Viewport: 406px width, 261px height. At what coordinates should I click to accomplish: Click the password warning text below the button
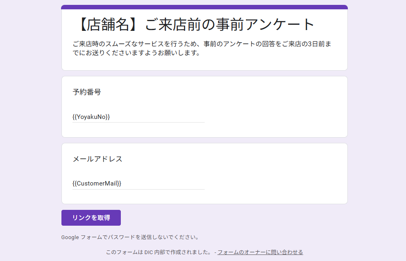(130, 237)
